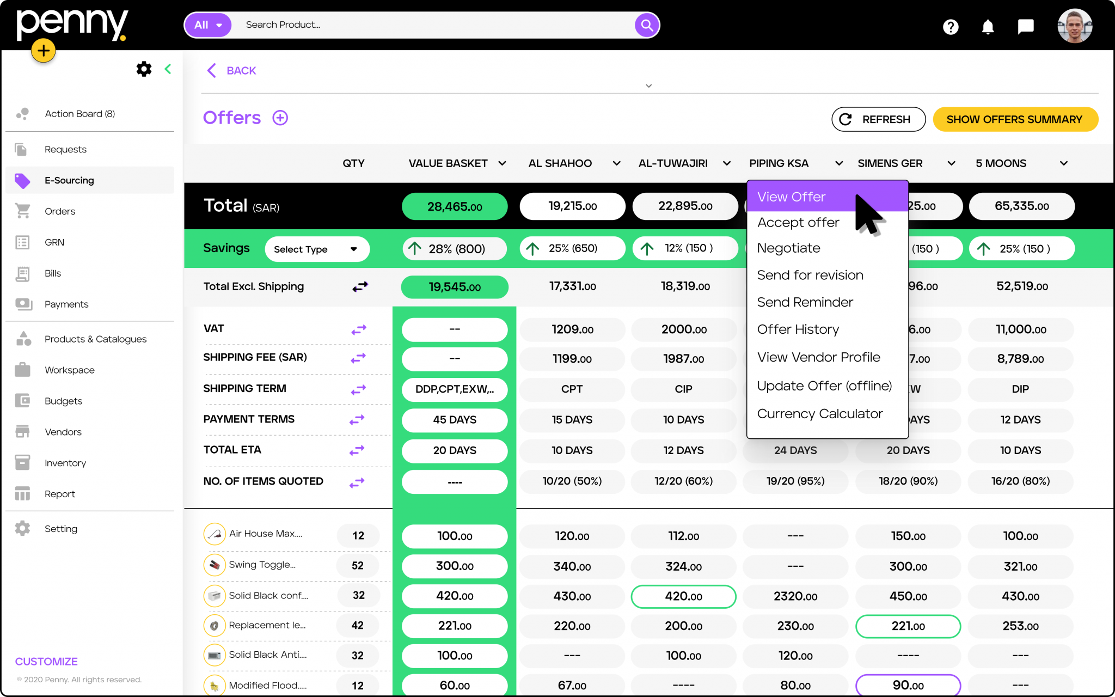Select AL-TUWAJIRI 420.00 highlighted price cell
Screen dimensions: 1115x697
(683, 596)
